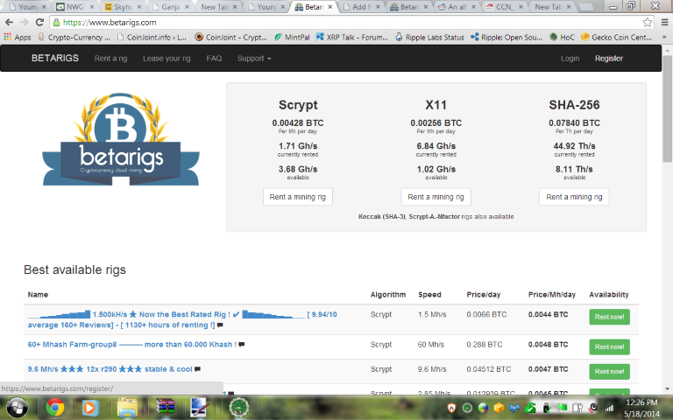Show more bookmarks via the chevron
The width and height of the screenshot is (673, 420).
tap(664, 38)
